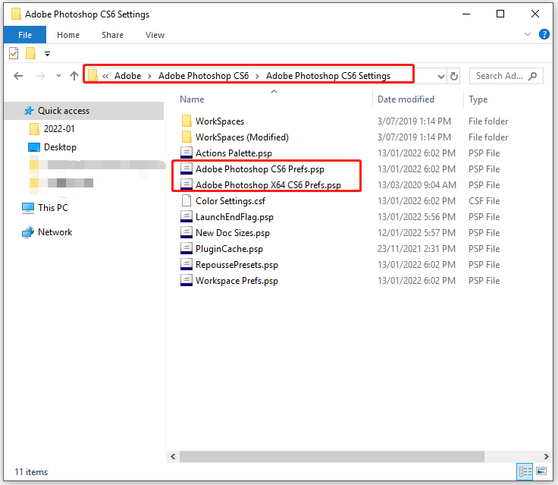Select Workspace Prefs.psp file
This screenshot has width=558, height=485.
pyautogui.click(x=237, y=281)
